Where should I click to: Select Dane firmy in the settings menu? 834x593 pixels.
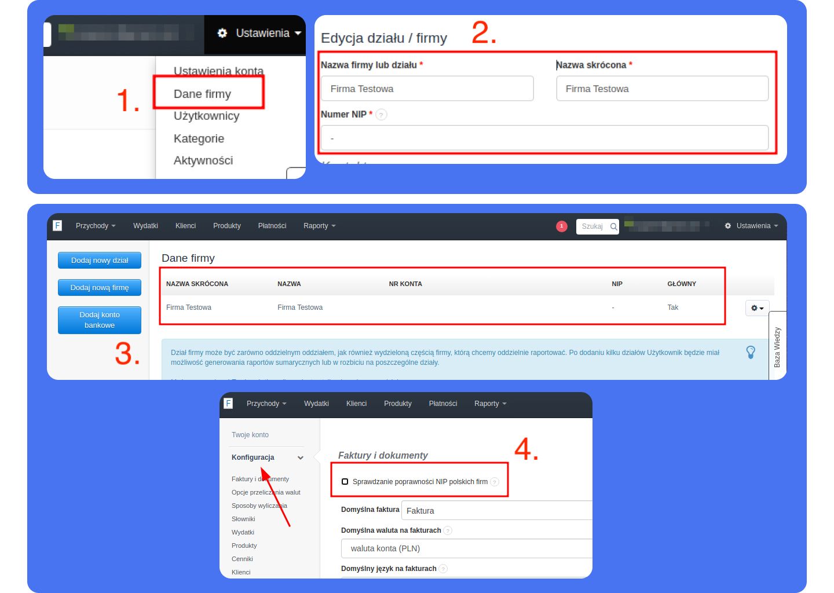[x=202, y=94]
